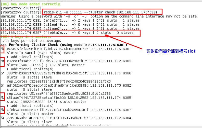Click the red arrow head near 0 slots

click(x=107, y=35)
